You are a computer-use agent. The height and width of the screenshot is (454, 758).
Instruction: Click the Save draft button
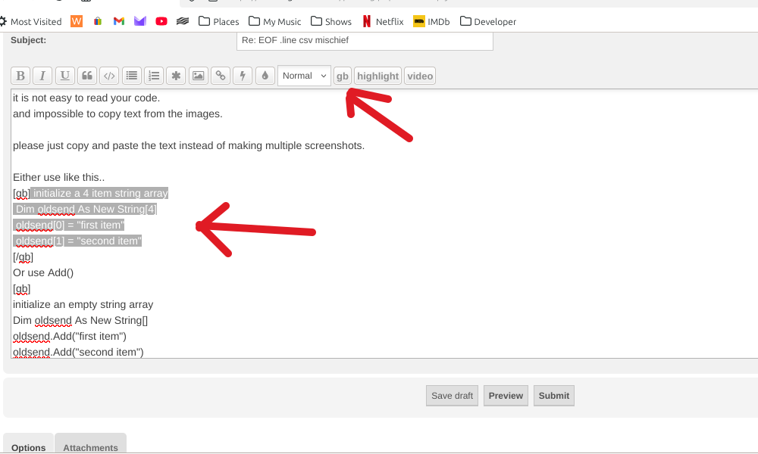click(452, 396)
